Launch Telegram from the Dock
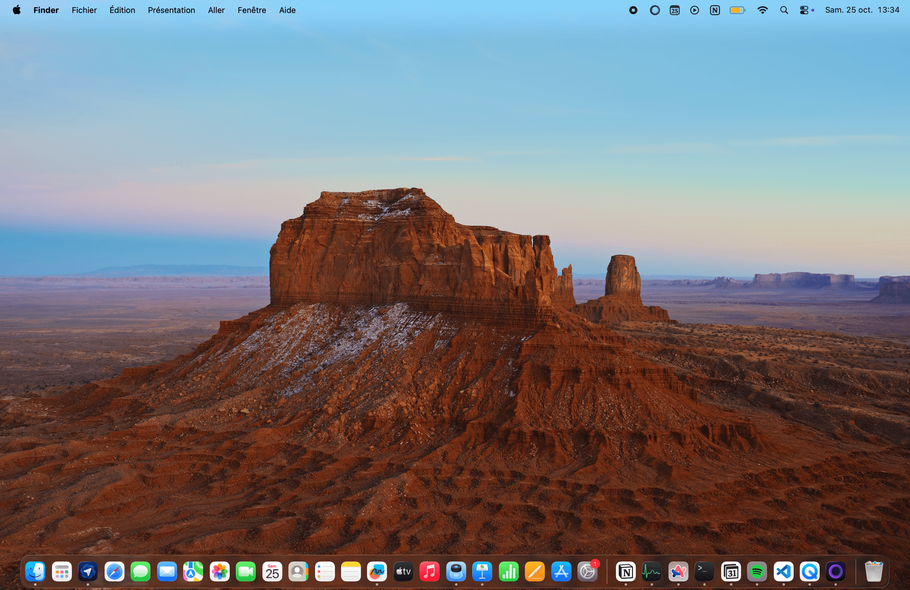This screenshot has width=910, height=590. (x=88, y=572)
